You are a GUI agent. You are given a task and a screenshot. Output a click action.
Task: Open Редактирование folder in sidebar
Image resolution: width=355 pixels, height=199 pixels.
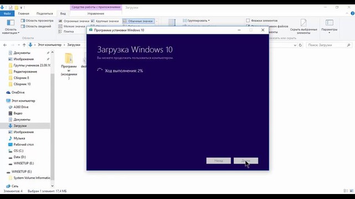25,72
